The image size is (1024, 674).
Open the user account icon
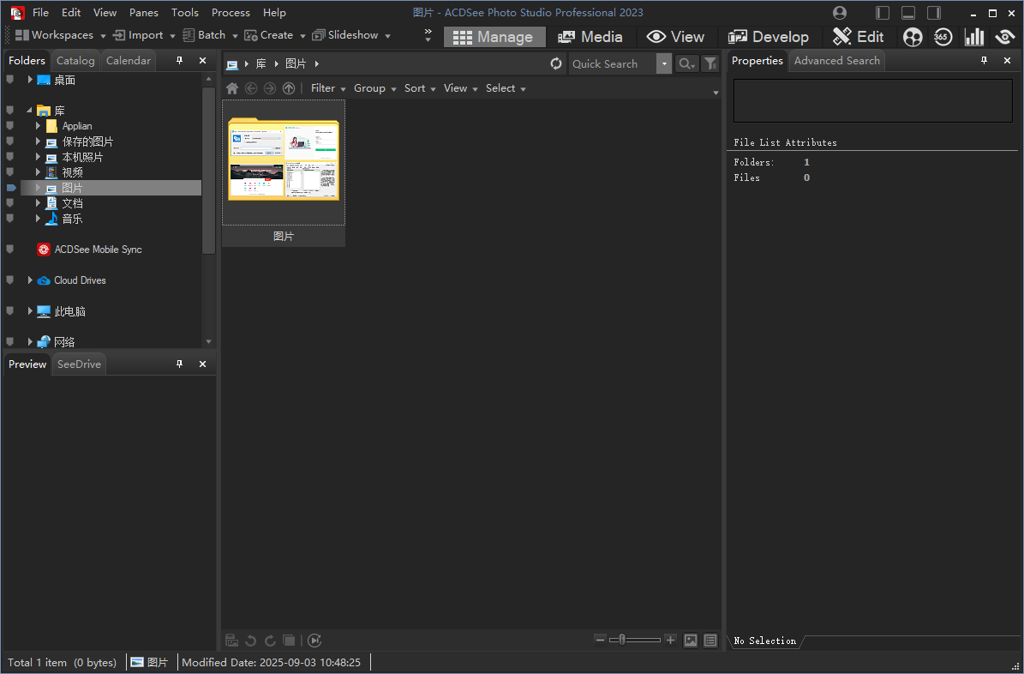pos(840,13)
